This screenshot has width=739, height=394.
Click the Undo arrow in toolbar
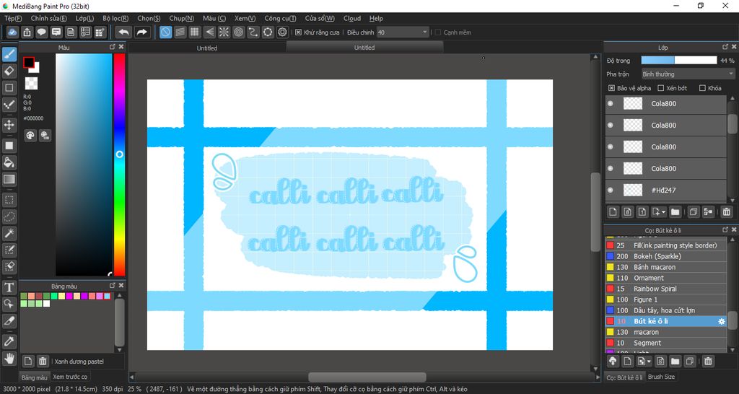click(123, 32)
